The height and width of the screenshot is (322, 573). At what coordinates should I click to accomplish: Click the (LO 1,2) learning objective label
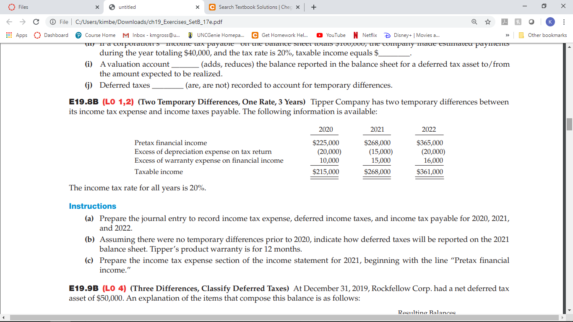[119, 102]
